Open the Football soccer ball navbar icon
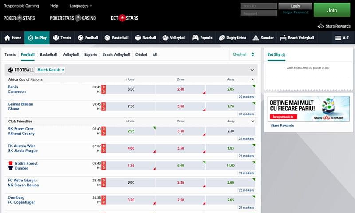 click(80, 38)
